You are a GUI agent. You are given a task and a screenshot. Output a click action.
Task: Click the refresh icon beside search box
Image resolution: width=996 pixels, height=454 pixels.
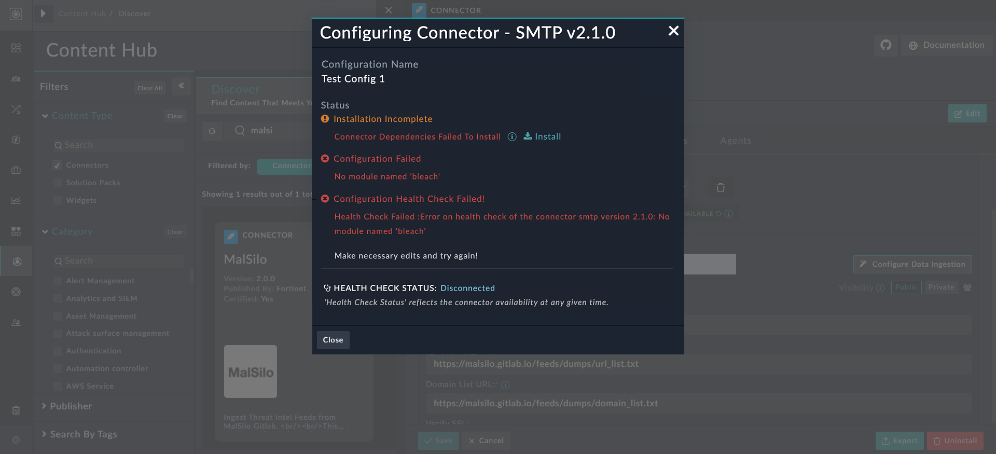click(x=212, y=131)
